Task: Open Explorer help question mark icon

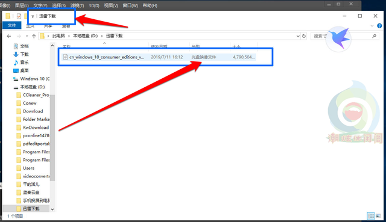Action: (379, 25)
